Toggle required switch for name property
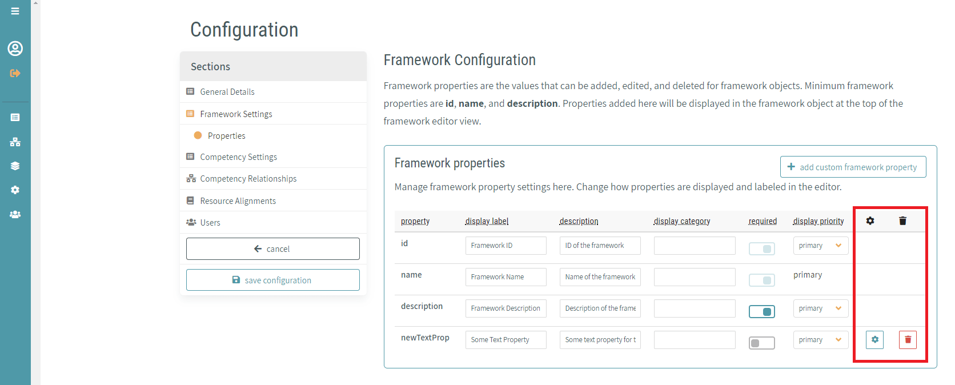The width and height of the screenshot is (955, 385). [762, 280]
